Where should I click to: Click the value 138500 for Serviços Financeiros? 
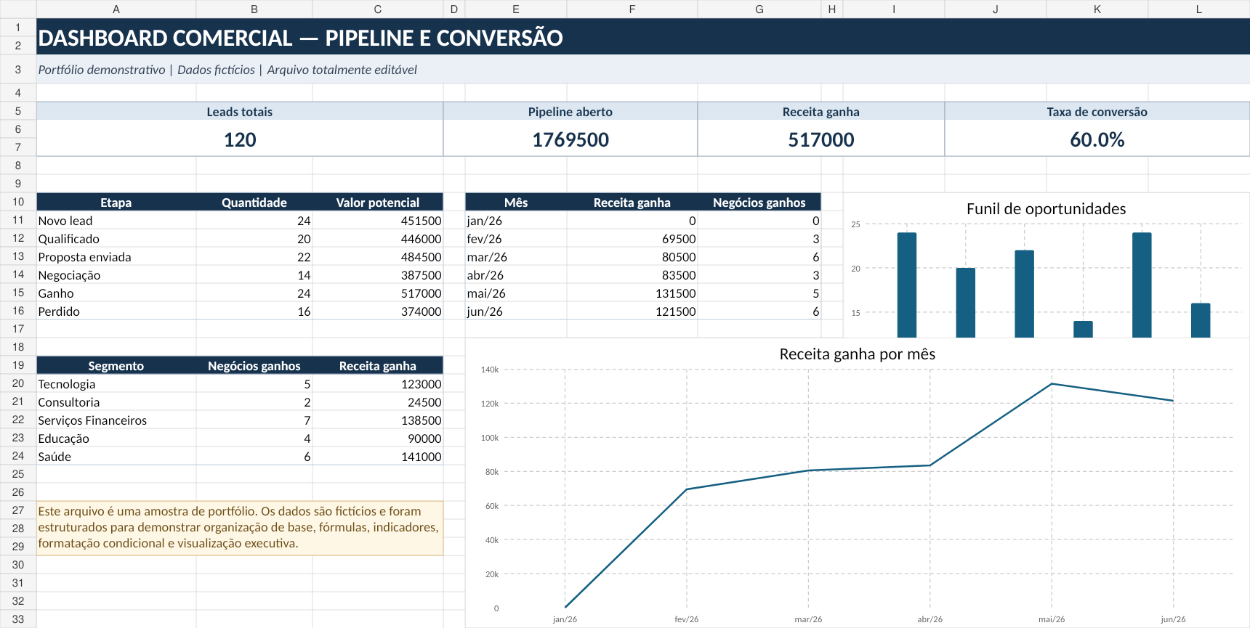[x=378, y=420]
